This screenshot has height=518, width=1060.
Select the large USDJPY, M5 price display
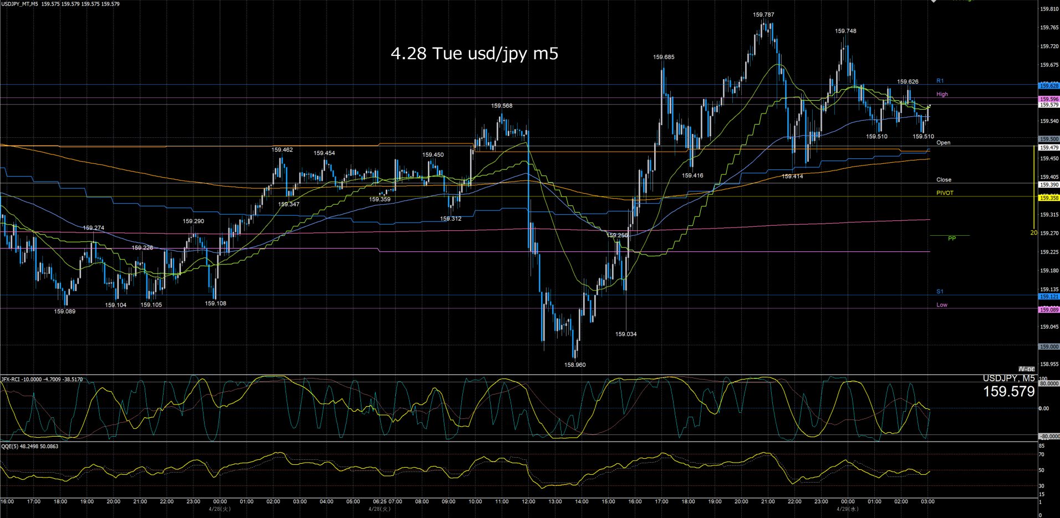[1008, 387]
